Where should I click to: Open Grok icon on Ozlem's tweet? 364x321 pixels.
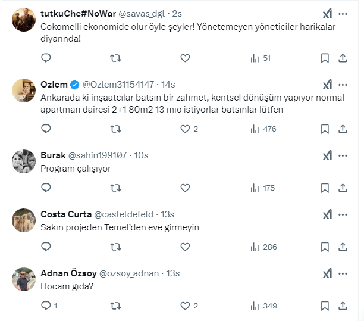327,85
